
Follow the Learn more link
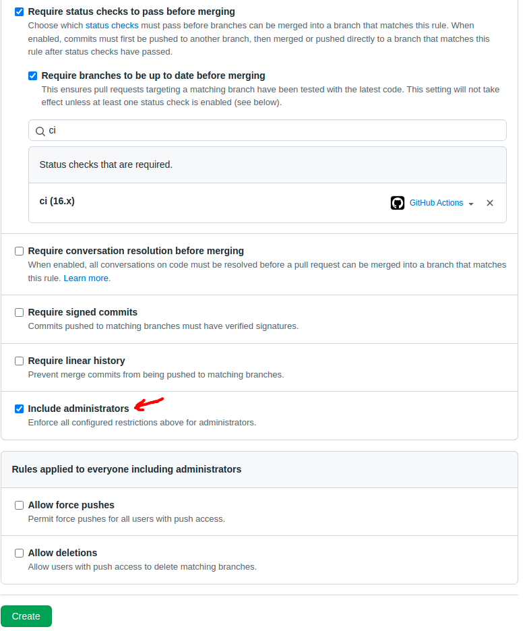[x=86, y=278]
